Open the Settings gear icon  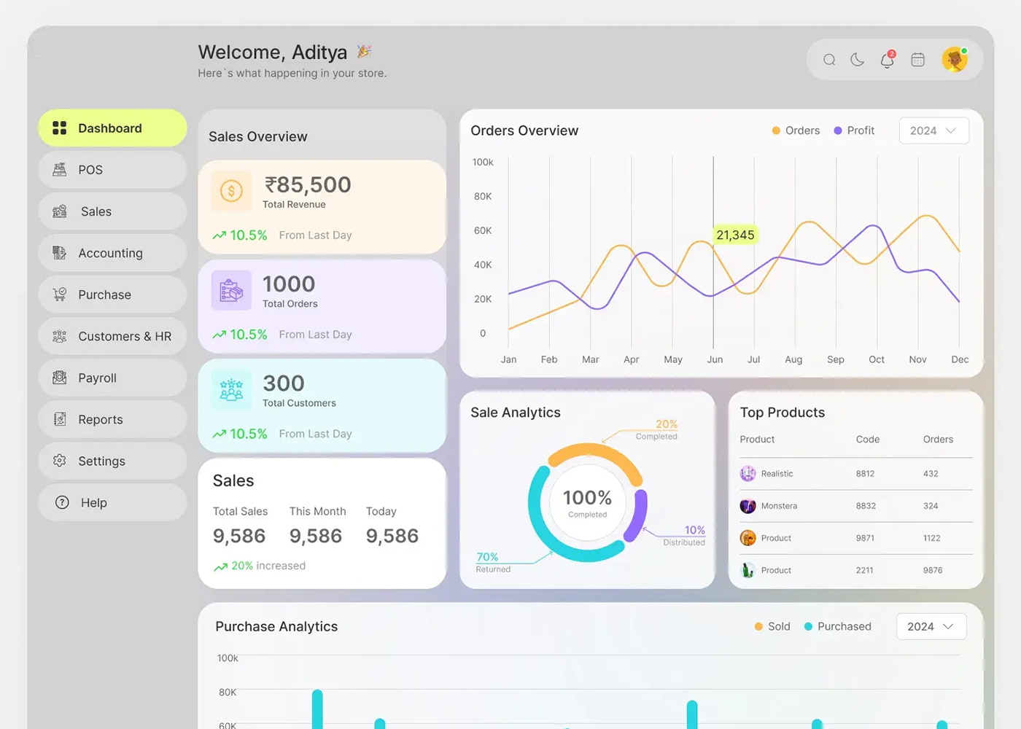59,461
